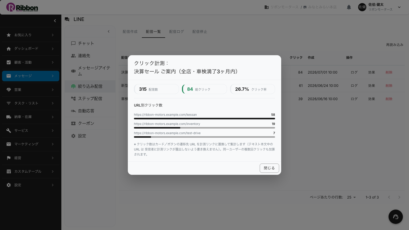Click https://ribbon-motors.example.com/kessan URL text
The width and height of the screenshot is (409, 230).
coord(165,115)
